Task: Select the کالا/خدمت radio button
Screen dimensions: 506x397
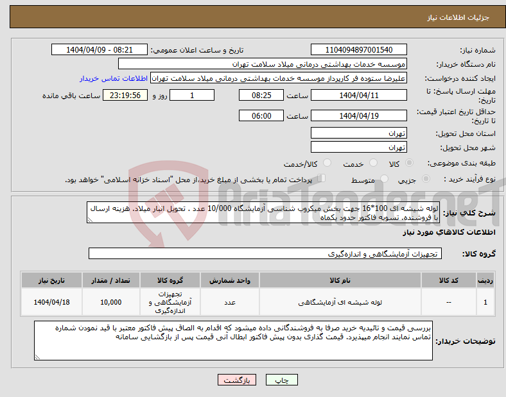Action: (327, 163)
